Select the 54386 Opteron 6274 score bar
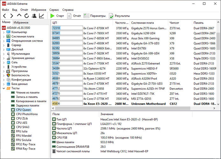This screenshot has height=159, width=221. [68, 68]
